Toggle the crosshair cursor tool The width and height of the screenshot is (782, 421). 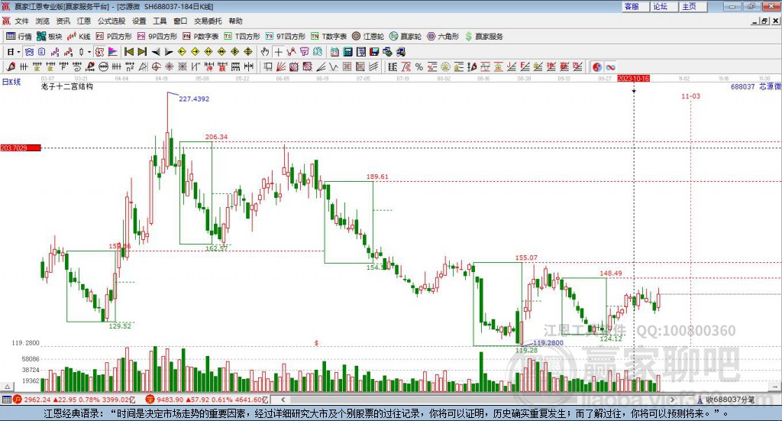click(278, 52)
